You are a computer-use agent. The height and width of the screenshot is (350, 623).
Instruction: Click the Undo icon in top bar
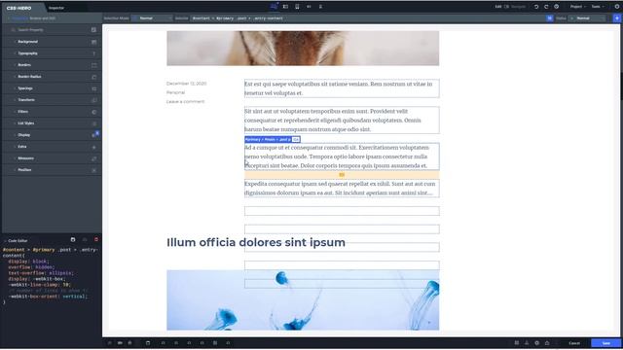point(536,7)
